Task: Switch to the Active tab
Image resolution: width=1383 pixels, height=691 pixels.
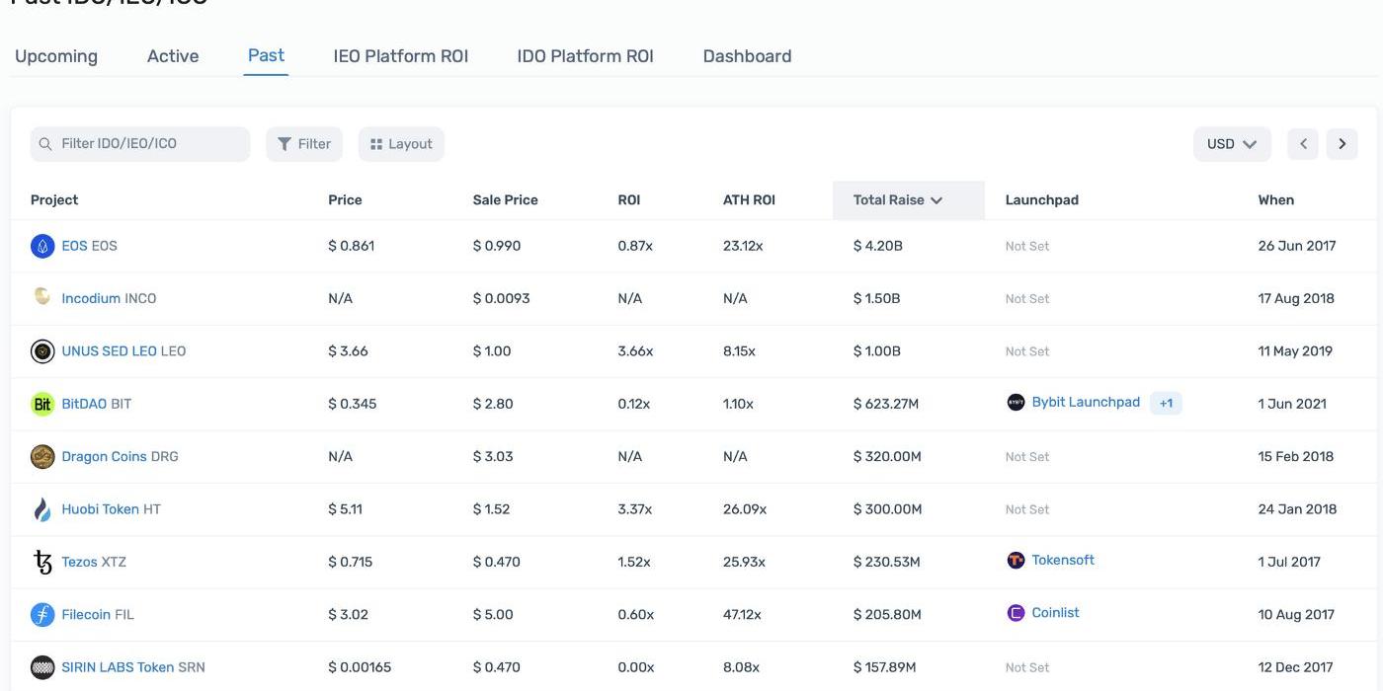Action: (x=173, y=56)
